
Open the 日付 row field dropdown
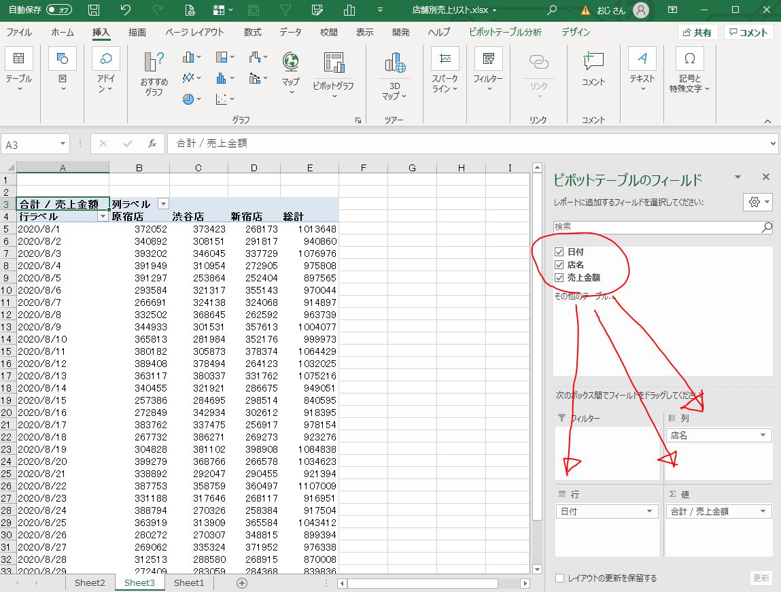(650, 511)
